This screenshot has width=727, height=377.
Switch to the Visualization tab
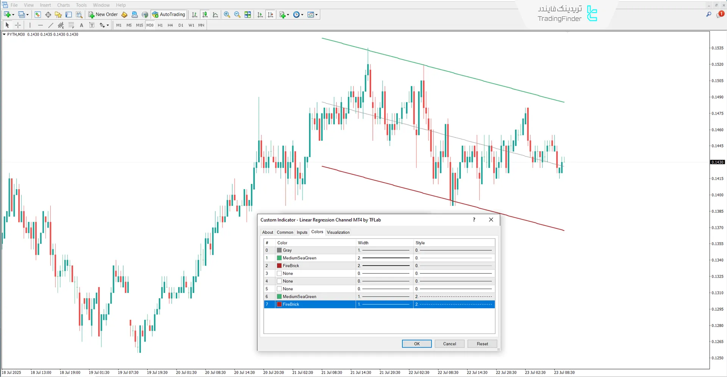pos(338,232)
